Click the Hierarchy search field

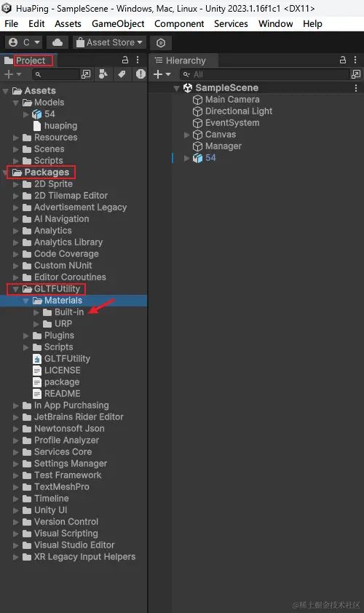tap(266, 74)
